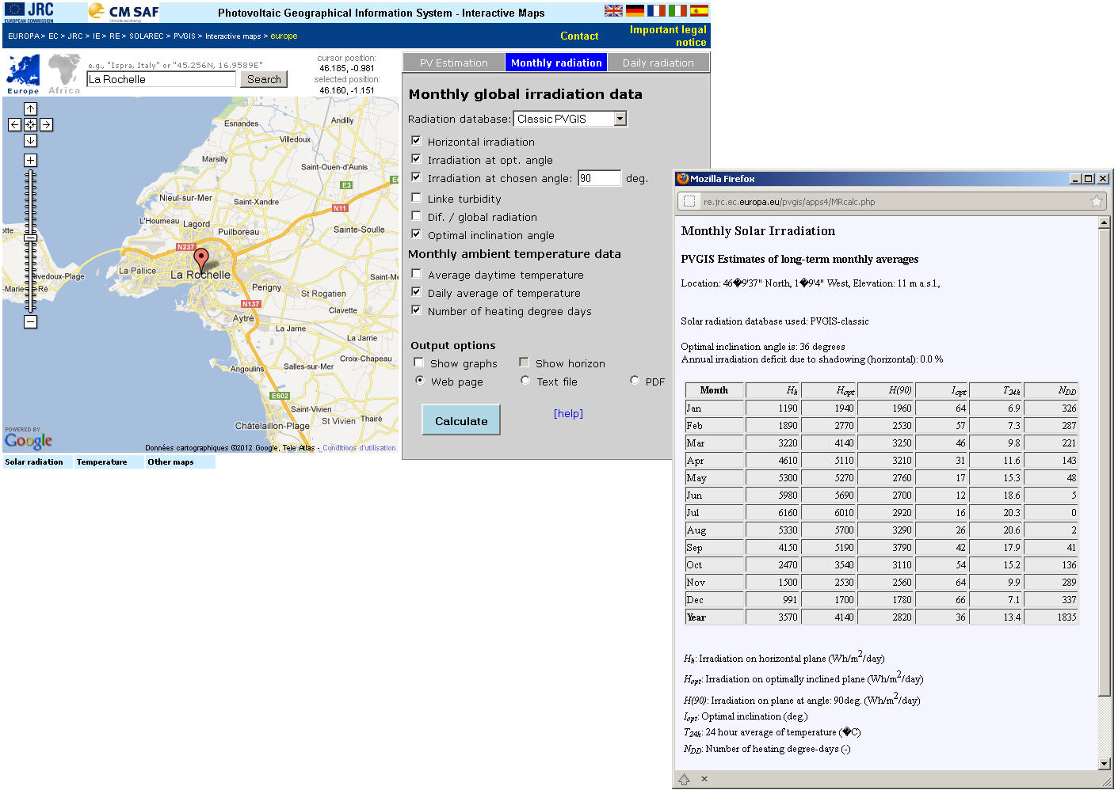Switch language with the Spanish flag
The height and width of the screenshot is (790, 1118).
pos(699,10)
